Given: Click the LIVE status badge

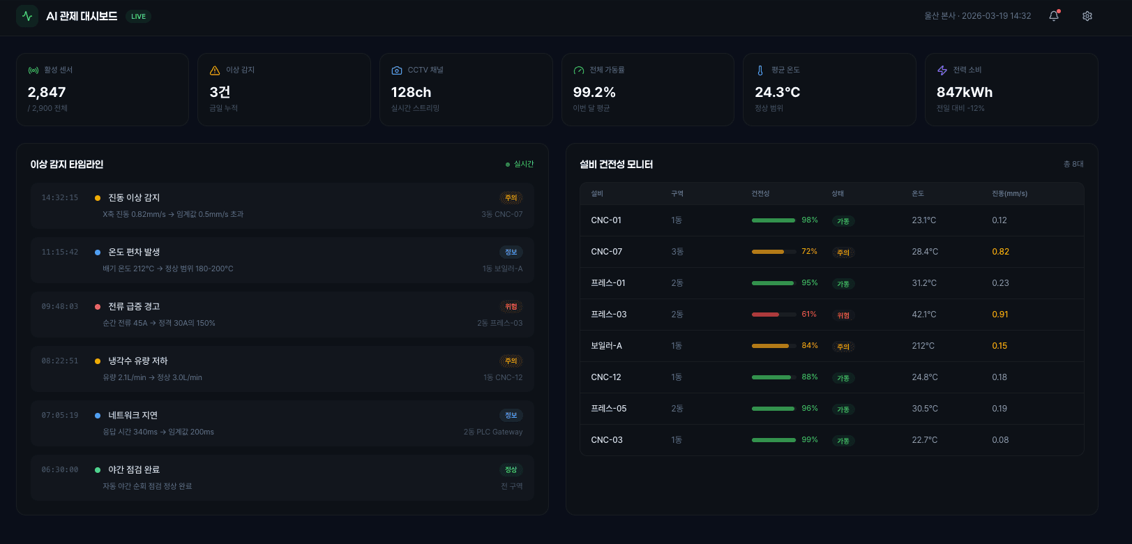Looking at the screenshot, I should coord(138,17).
